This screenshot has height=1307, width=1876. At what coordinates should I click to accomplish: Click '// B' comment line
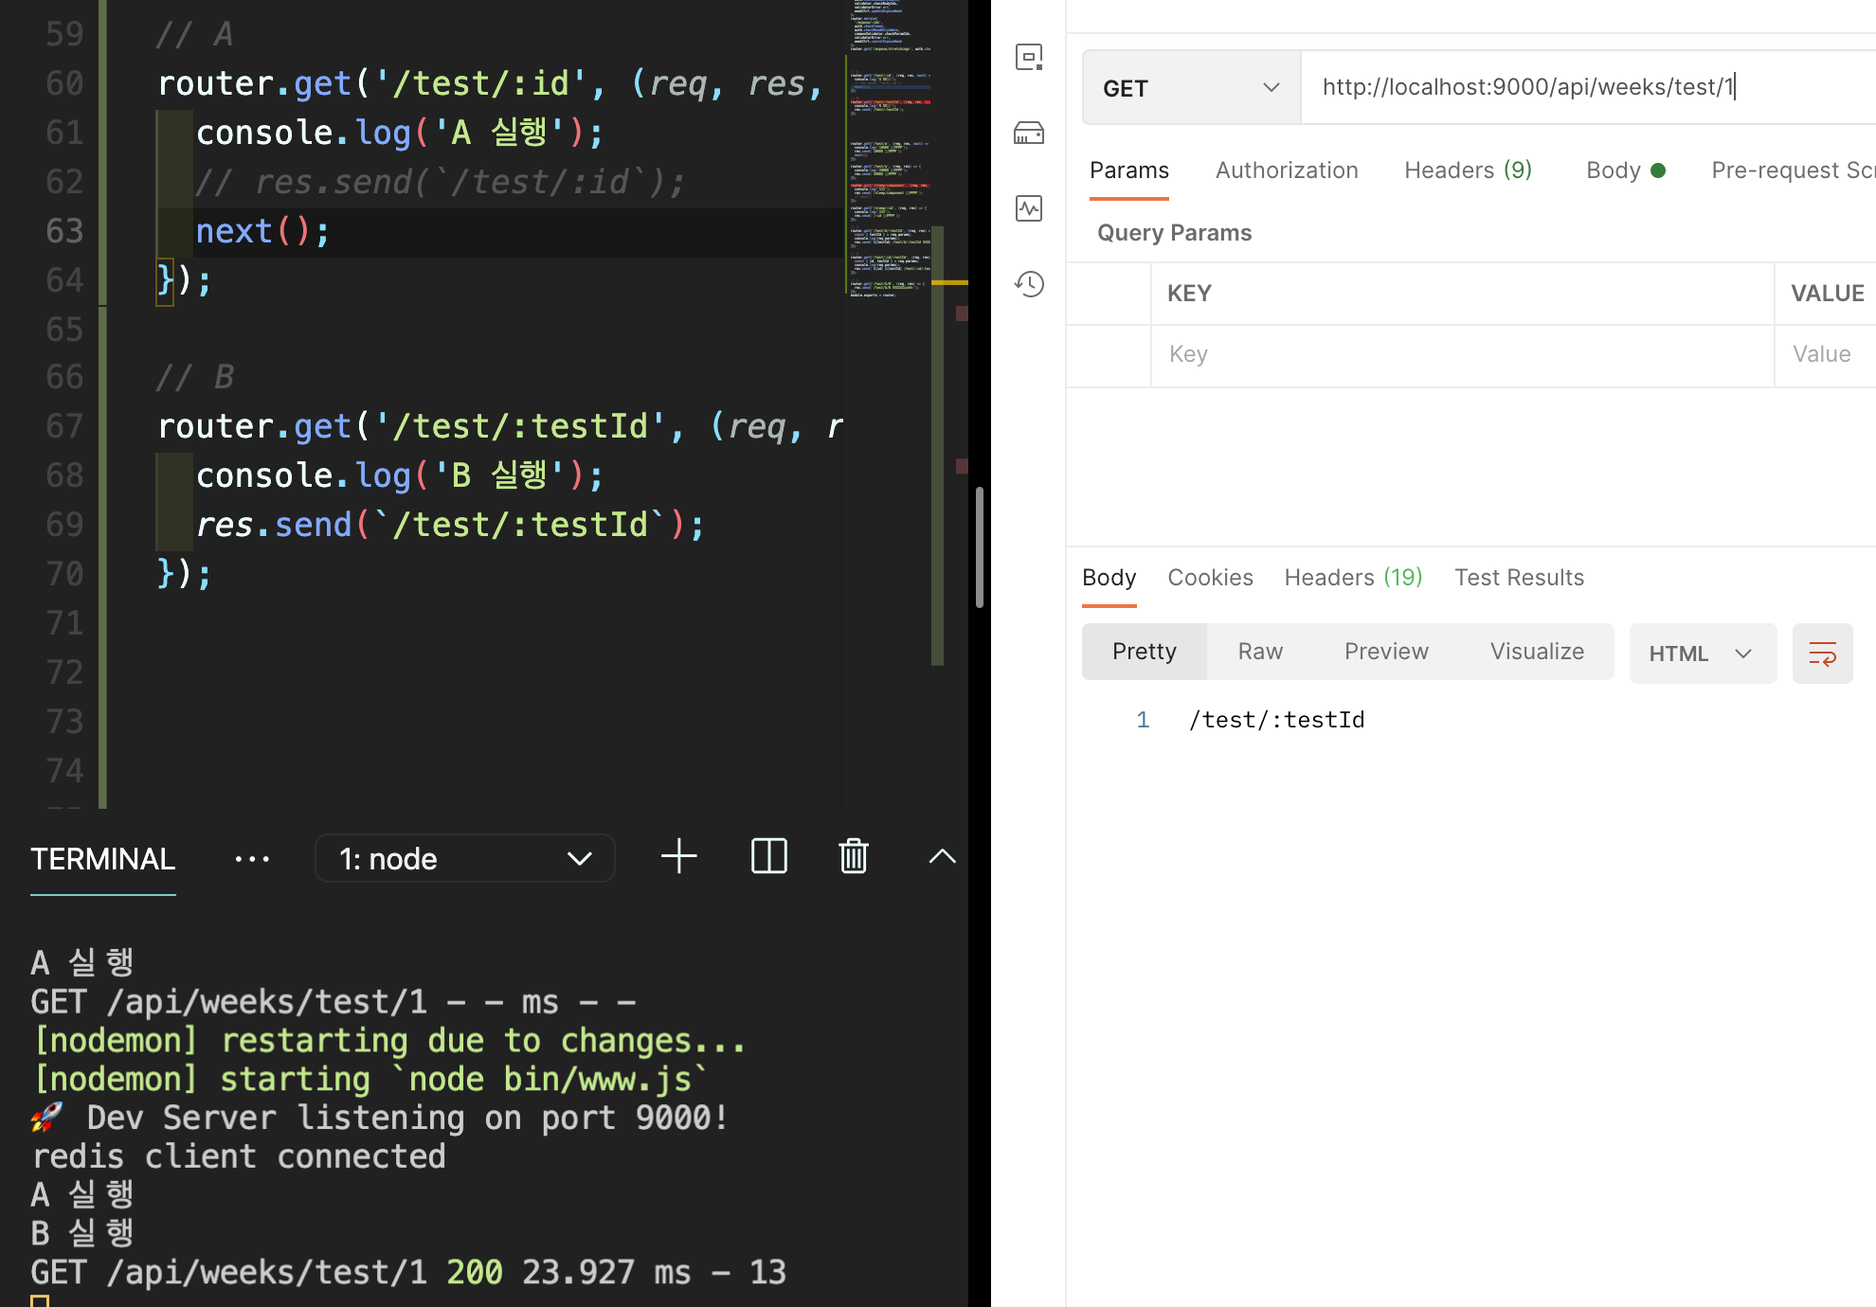coord(193,378)
